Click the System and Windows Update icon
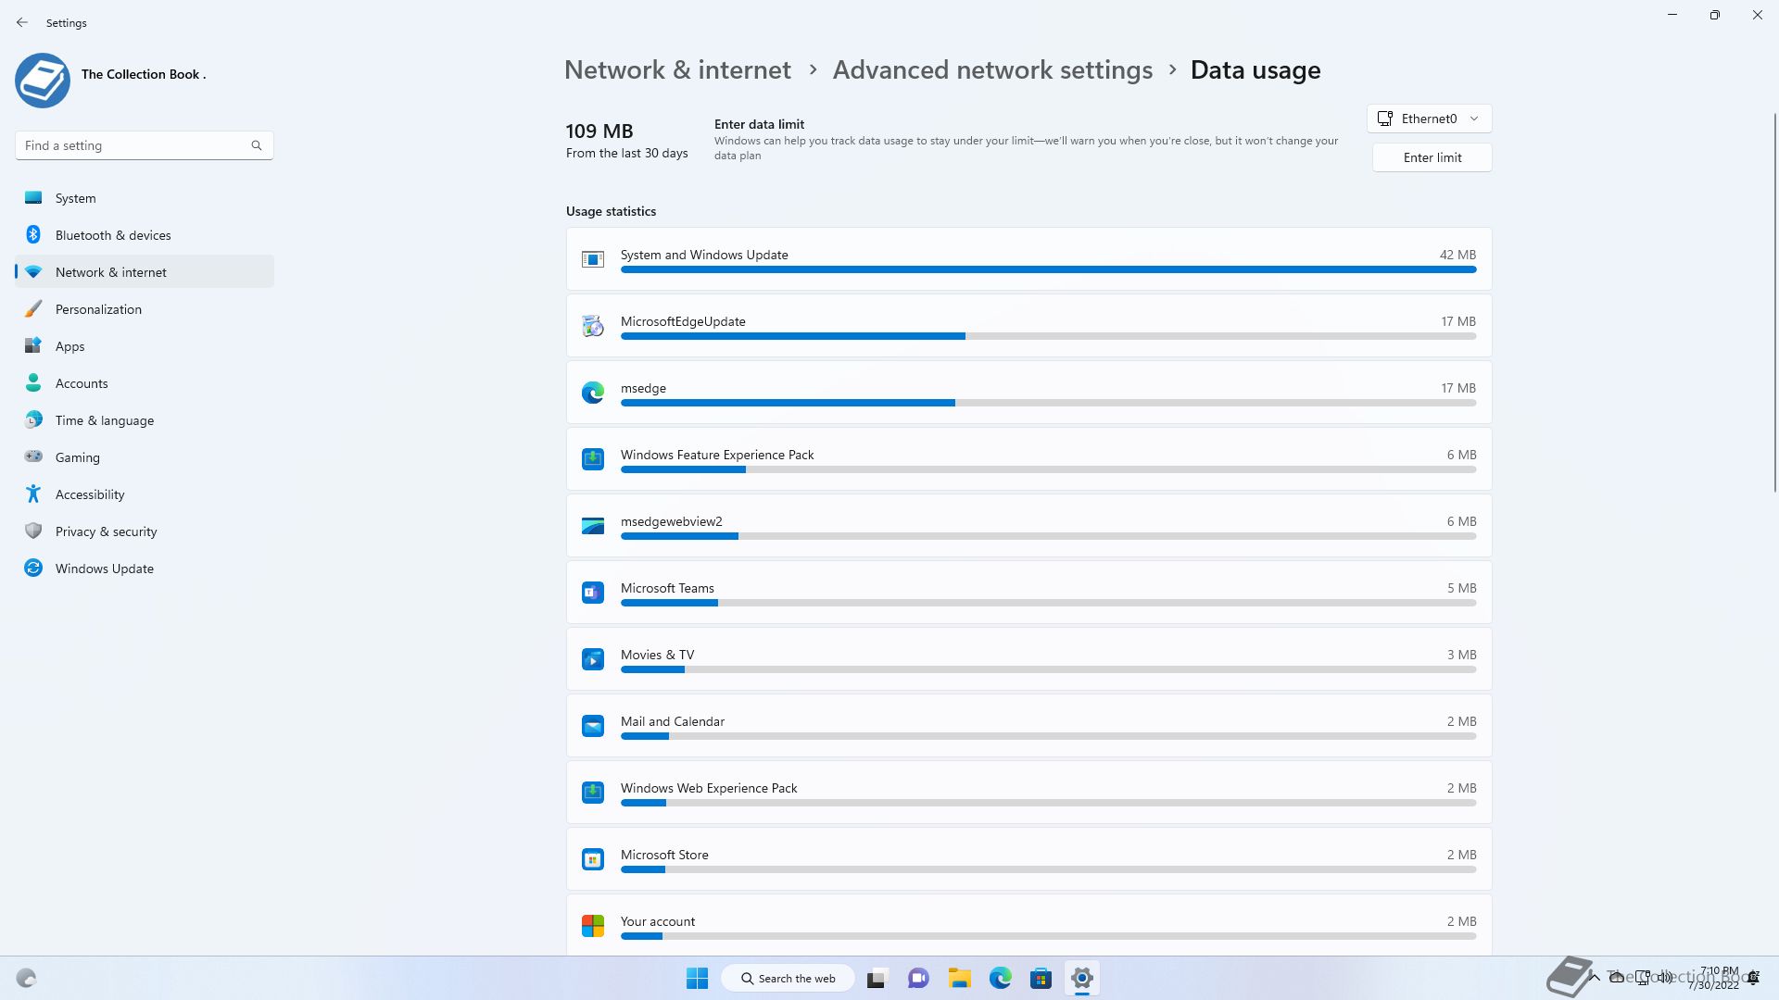This screenshot has height=1000, width=1779. point(593,259)
